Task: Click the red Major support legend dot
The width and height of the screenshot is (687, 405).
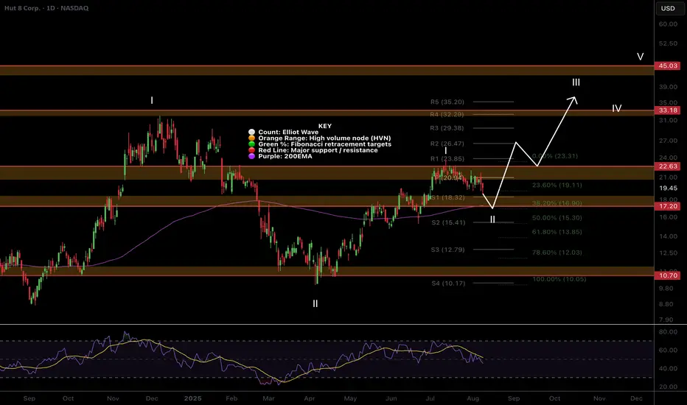Action: click(x=251, y=150)
